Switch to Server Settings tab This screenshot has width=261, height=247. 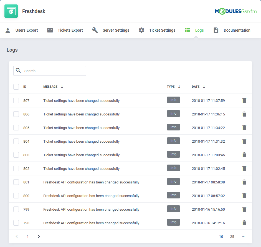[x=110, y=30]
